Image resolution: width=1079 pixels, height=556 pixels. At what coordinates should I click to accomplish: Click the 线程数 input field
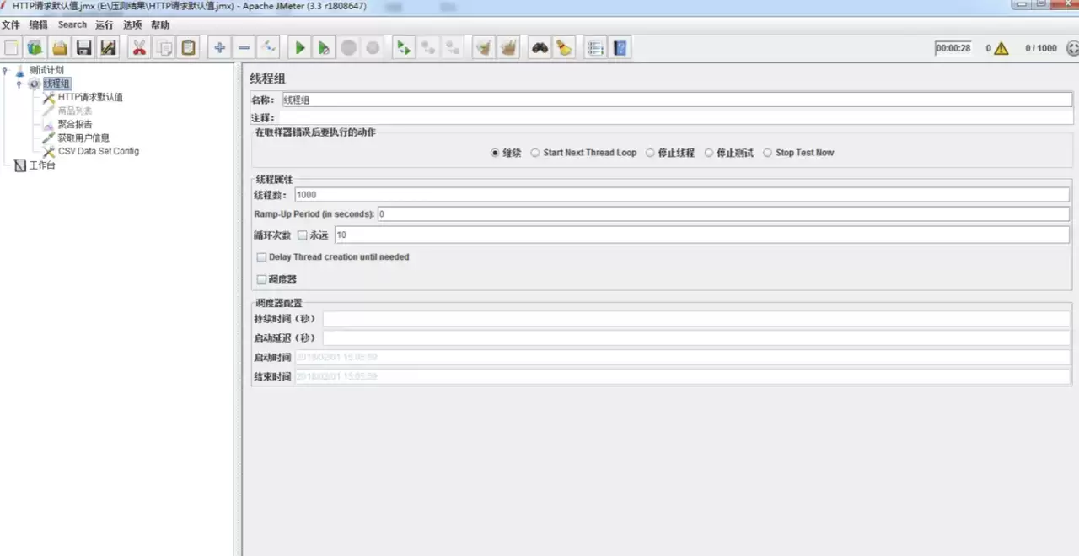coord(682,194)
